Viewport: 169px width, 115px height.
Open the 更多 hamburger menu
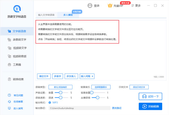(136, 6)
